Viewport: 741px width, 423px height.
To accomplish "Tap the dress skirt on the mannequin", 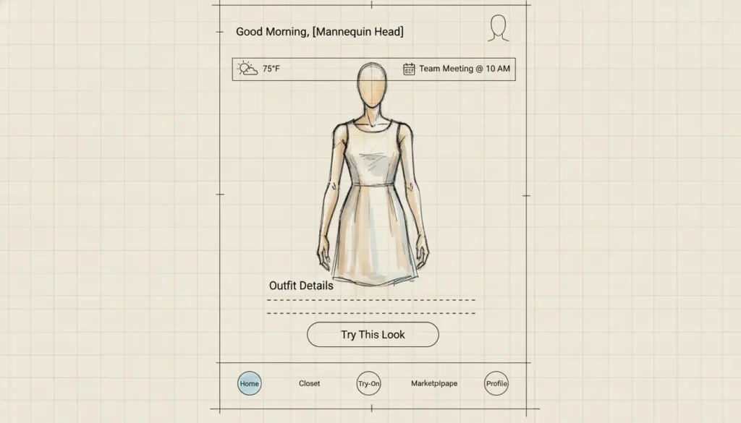I will coord(372,231).
